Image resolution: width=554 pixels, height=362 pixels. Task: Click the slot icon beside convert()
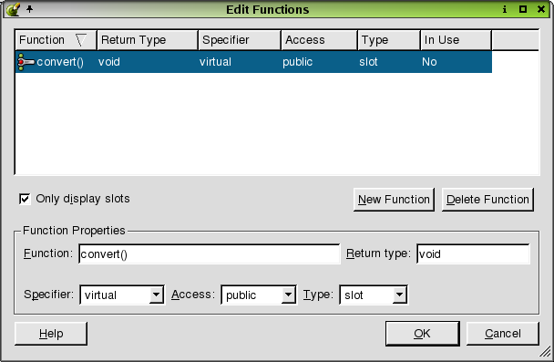(x=26, y=62)
